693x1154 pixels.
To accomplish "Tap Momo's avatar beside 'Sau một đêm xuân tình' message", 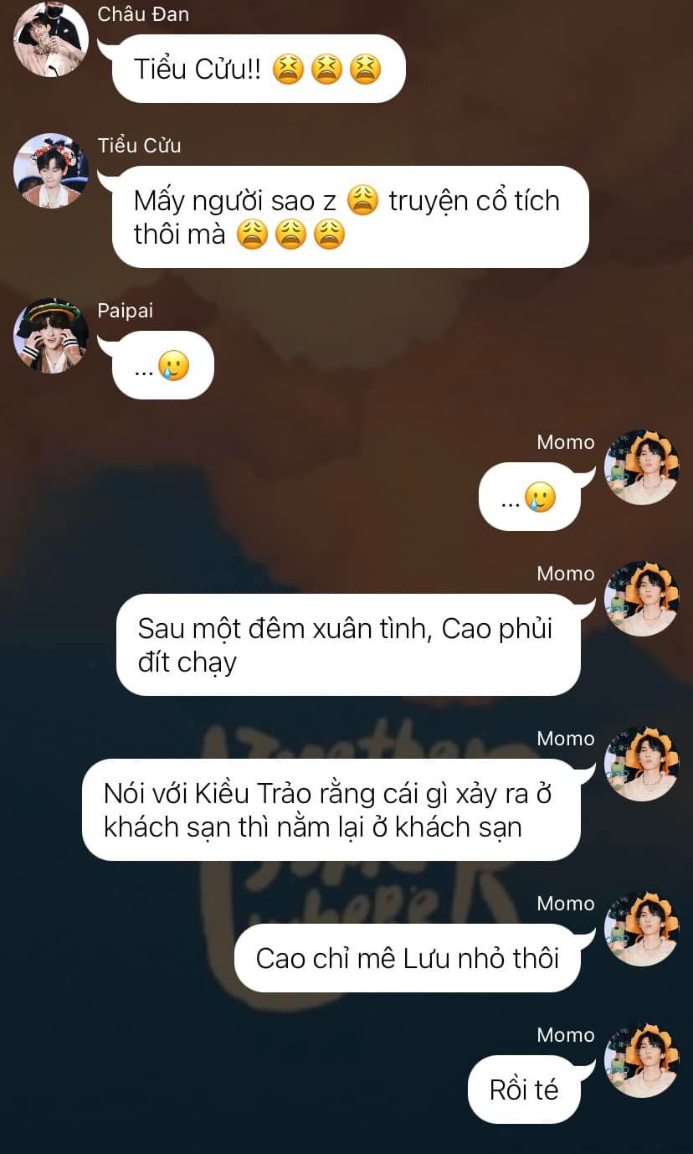I will (642, 599).
